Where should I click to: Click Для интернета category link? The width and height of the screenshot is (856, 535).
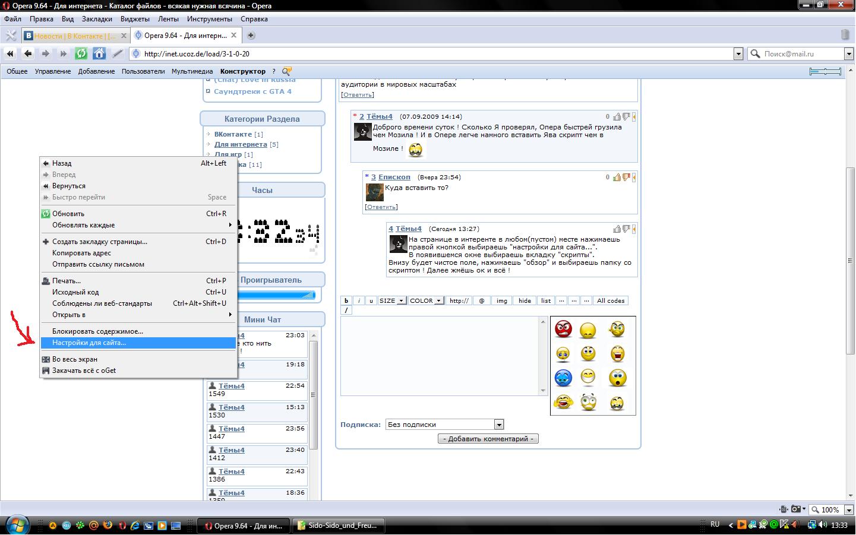241,144
